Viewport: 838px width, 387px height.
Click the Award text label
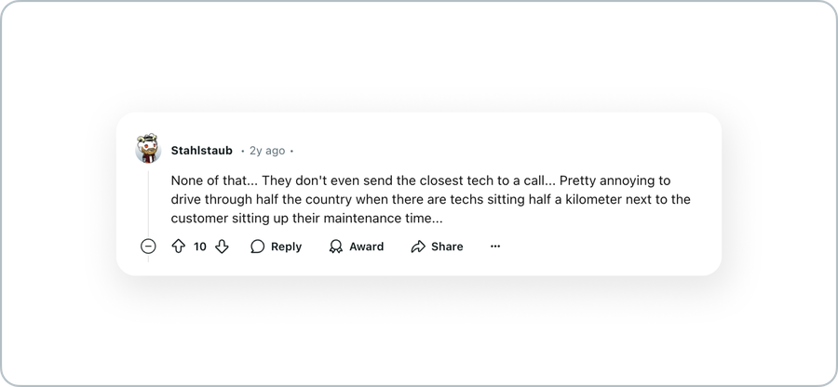(366, 247)
